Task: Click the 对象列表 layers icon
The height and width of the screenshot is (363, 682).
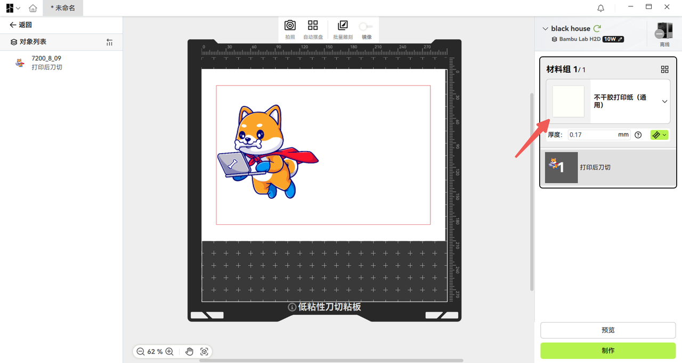Action: [x=14, y=42]
